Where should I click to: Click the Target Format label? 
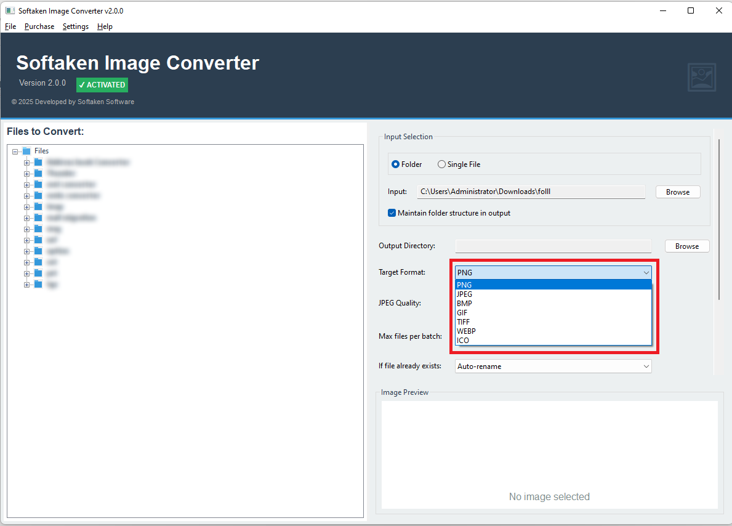(x=402, y=272)
